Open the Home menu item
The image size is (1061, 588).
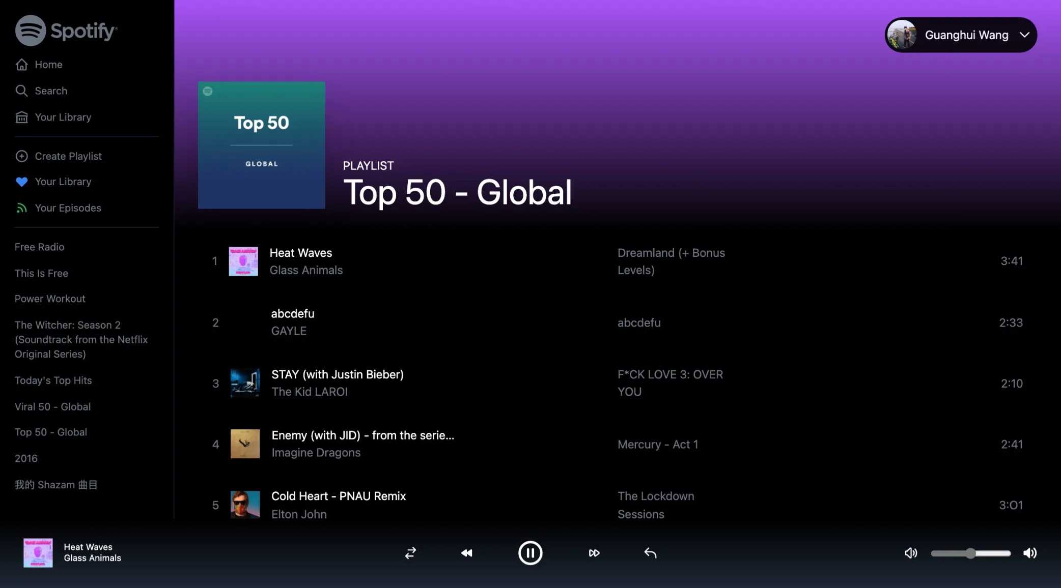pos(48,65)
